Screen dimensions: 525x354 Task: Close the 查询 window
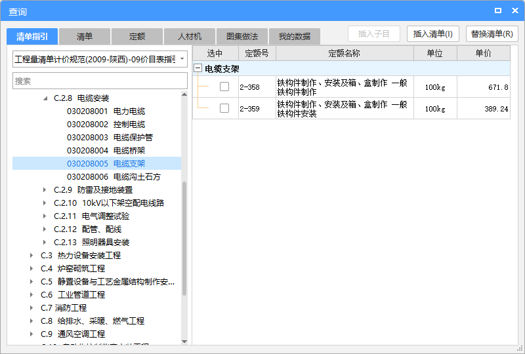coord(515,10)
